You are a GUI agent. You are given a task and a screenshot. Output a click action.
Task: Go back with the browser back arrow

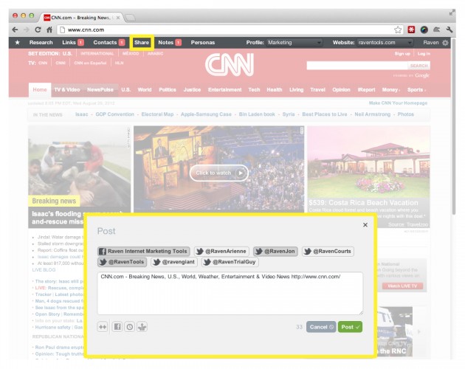tap(15, 30)
